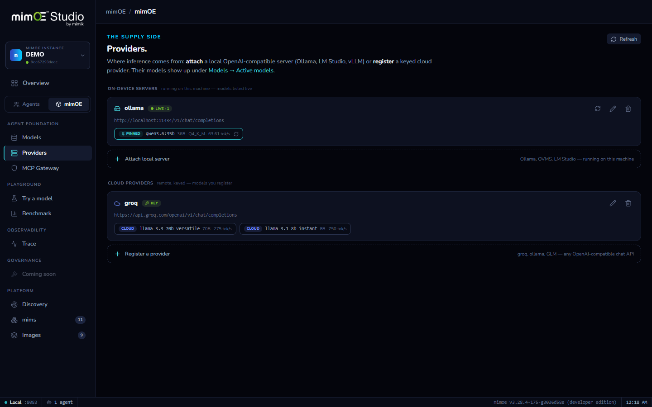This screenshot has height=407, width=652.
Task: Click the mimOE Studio logo
Action: point(48,18)
